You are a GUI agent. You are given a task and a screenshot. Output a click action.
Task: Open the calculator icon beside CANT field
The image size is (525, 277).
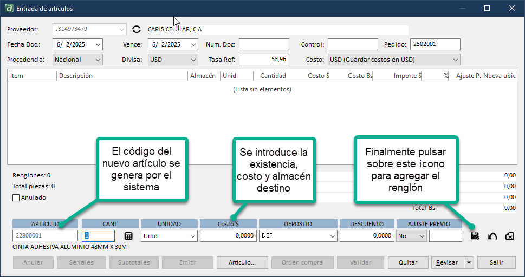(x=128, y=236)
